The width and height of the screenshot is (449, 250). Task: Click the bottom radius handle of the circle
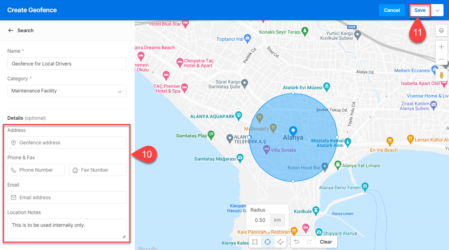pos(293,181)
